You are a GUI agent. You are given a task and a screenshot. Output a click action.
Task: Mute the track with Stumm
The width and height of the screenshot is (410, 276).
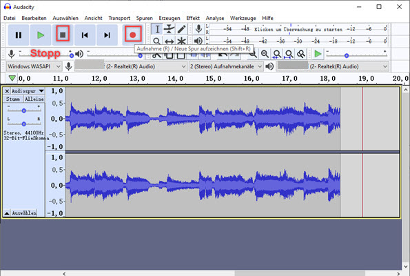(x=13, y=99)
